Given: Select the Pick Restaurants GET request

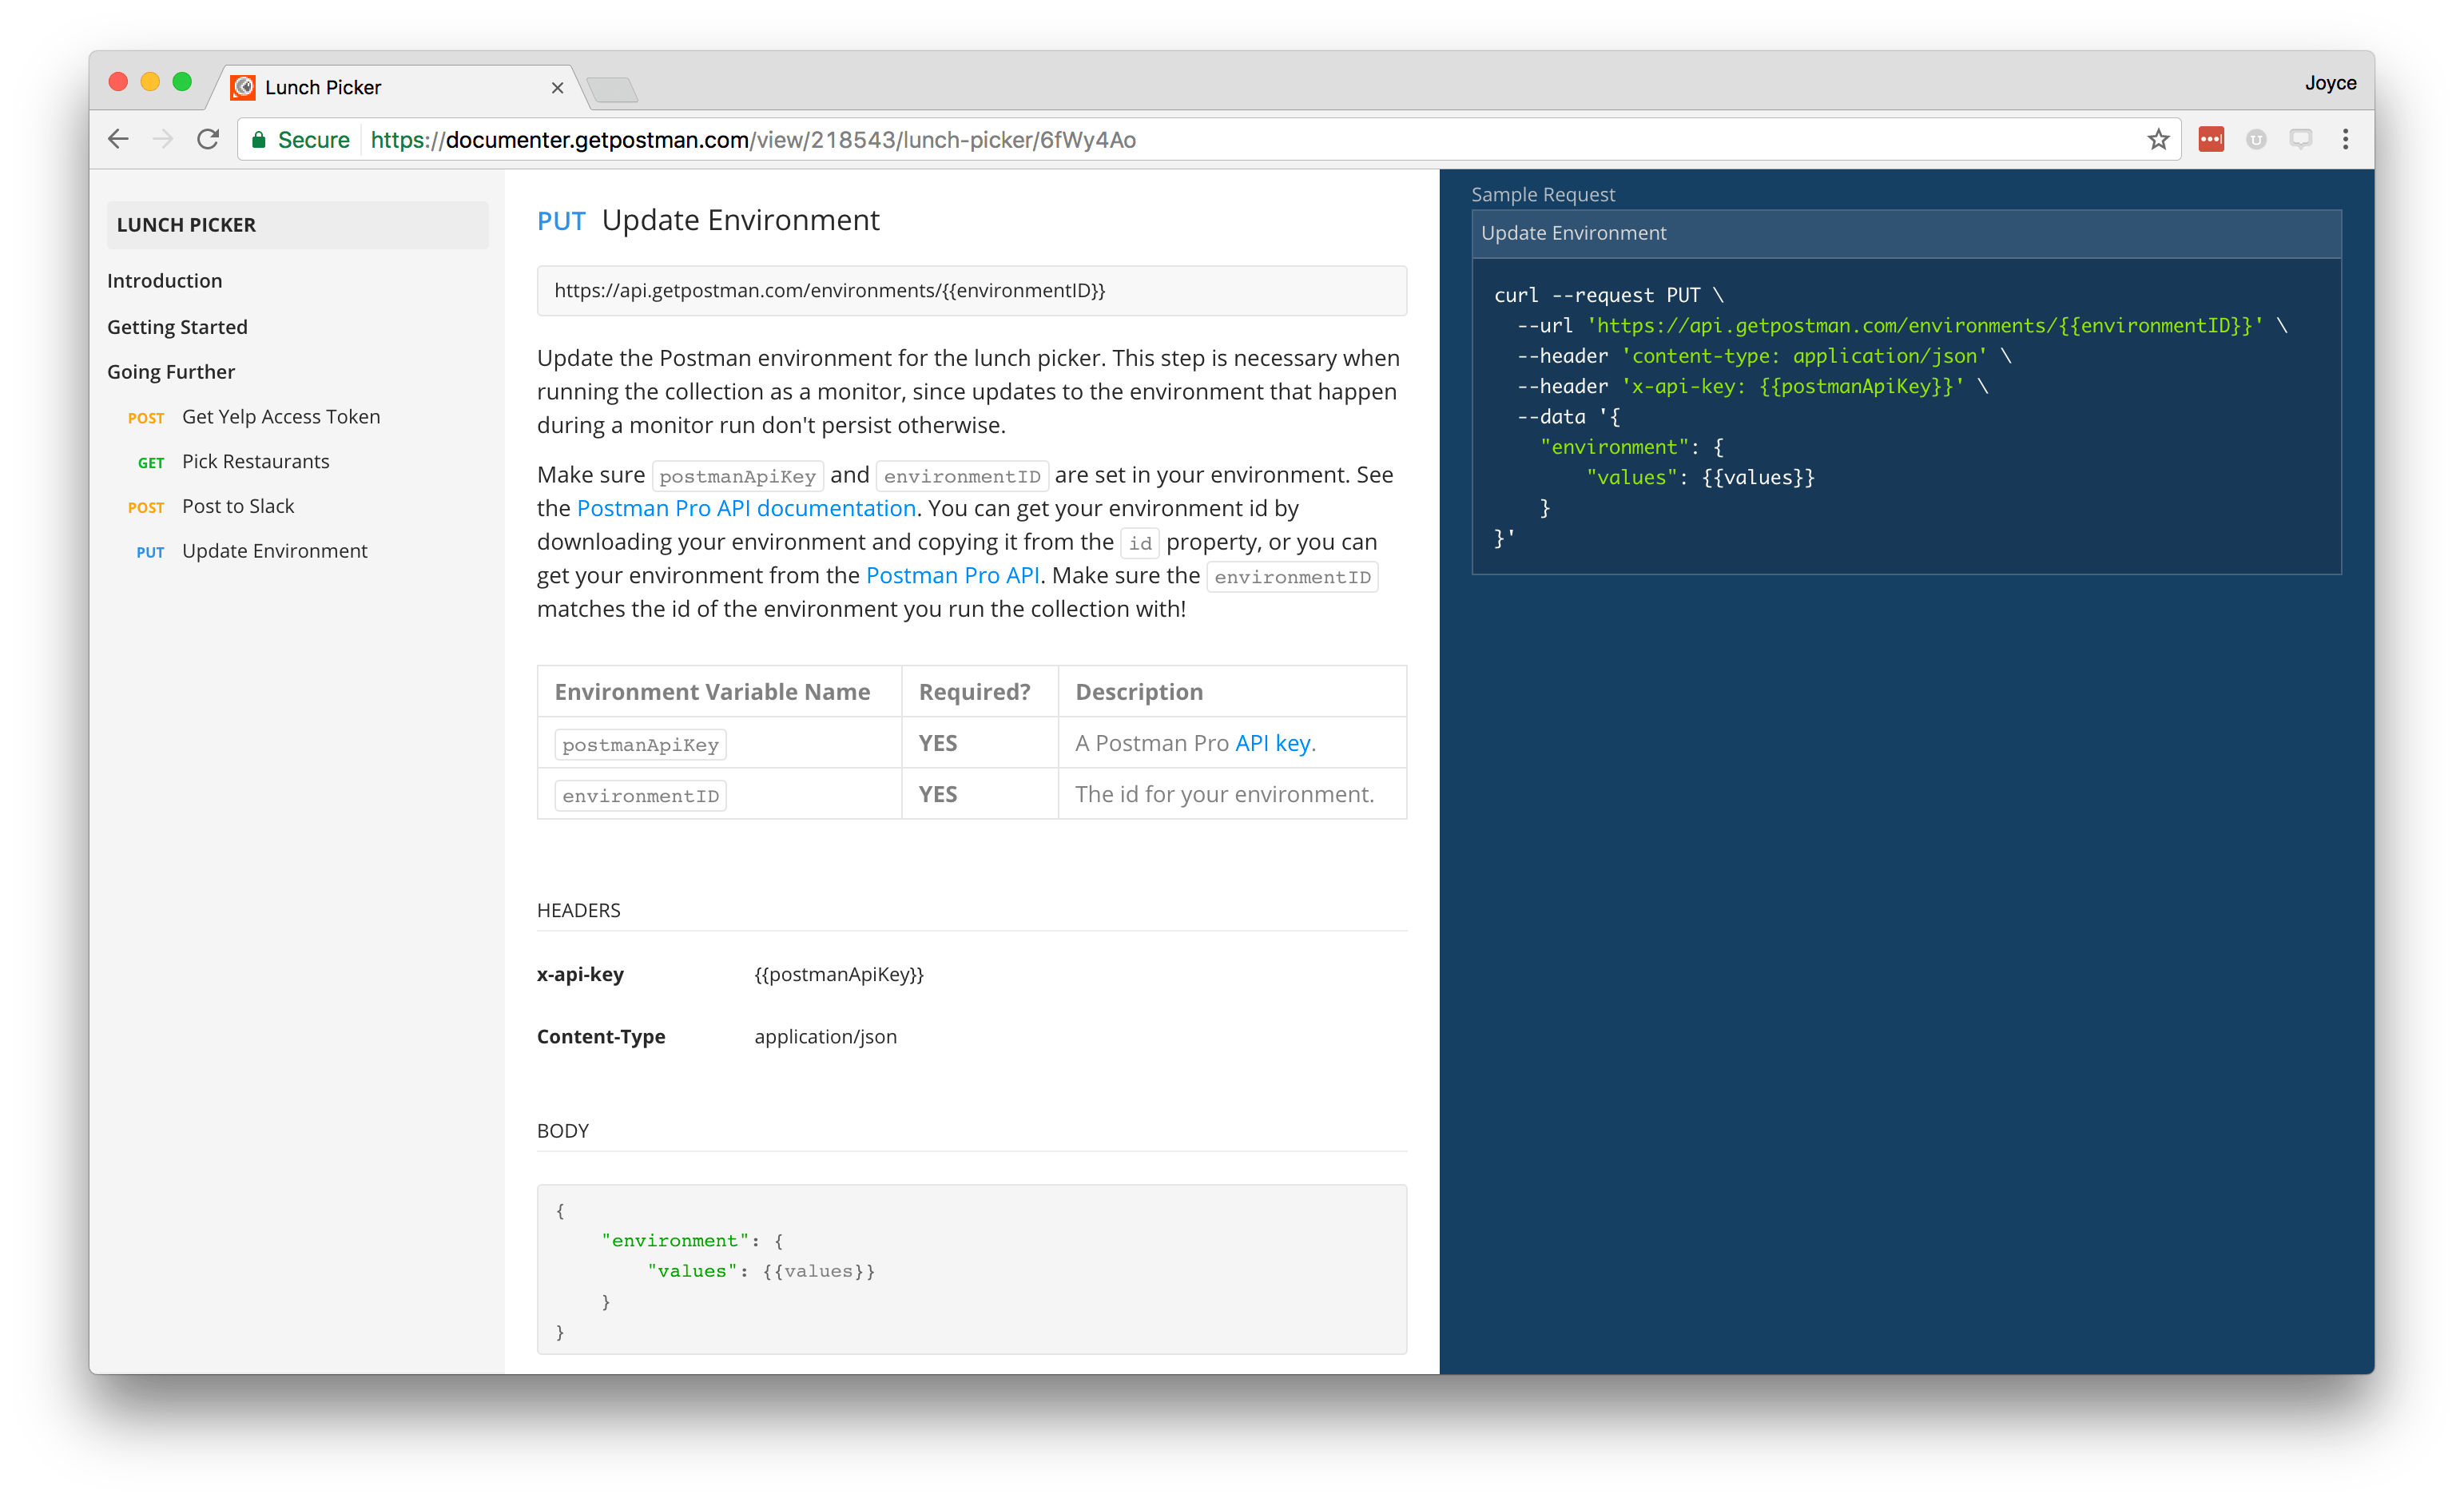Looking at the screenshot, I should (255, 461).
